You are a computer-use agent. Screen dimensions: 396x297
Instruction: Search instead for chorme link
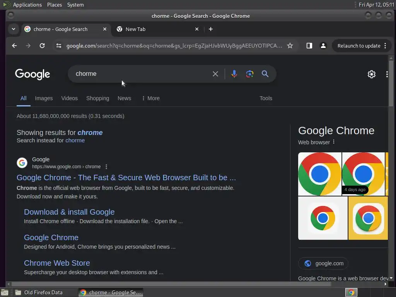[x=75, y=140]
